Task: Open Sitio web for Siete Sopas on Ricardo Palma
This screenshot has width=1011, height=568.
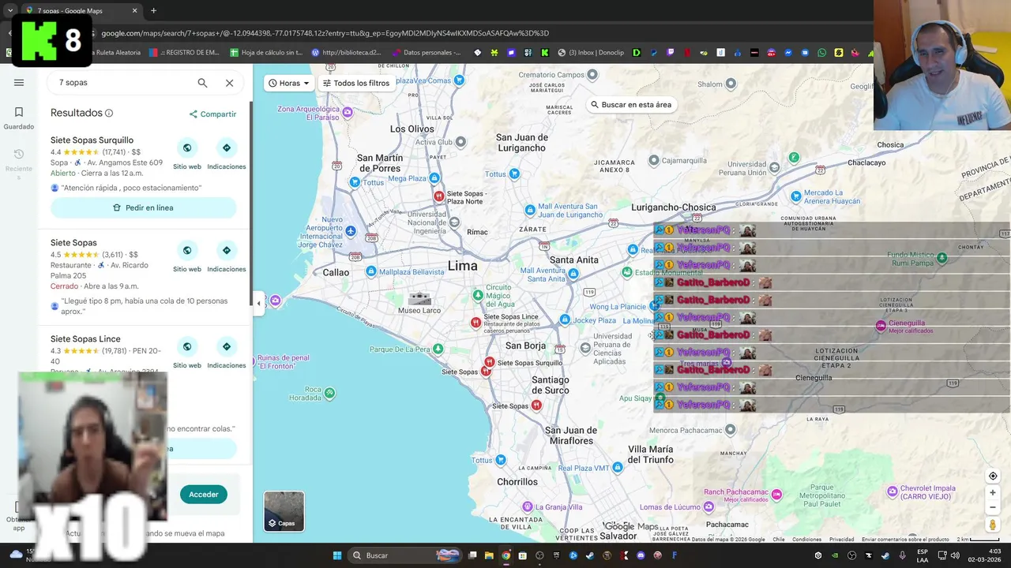Action: [187, 256]
